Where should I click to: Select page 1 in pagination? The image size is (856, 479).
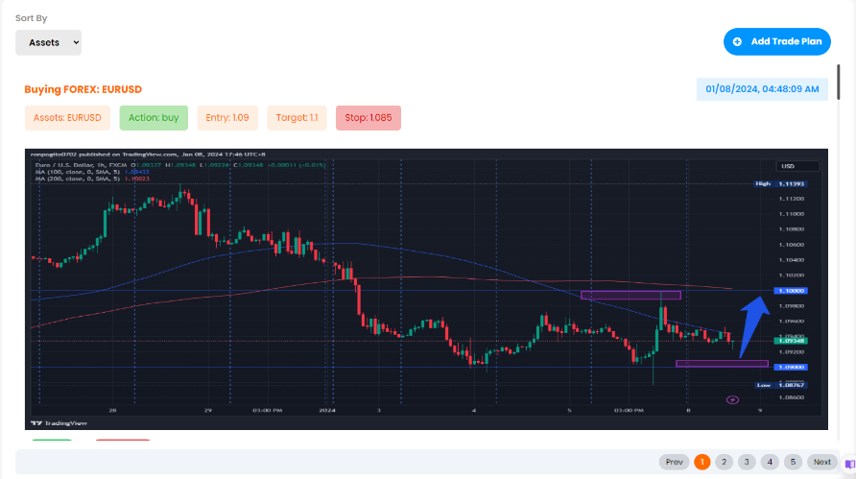pos(701,462)
